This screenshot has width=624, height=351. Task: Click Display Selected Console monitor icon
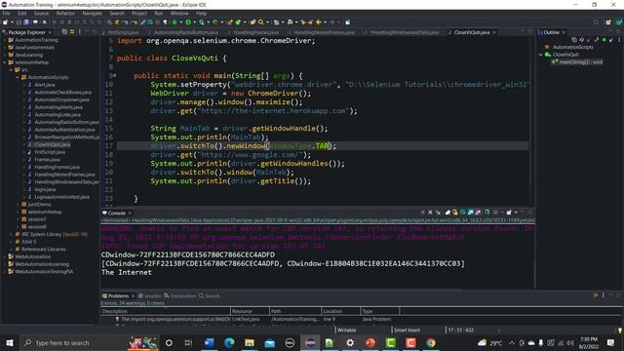click(495, 213)
